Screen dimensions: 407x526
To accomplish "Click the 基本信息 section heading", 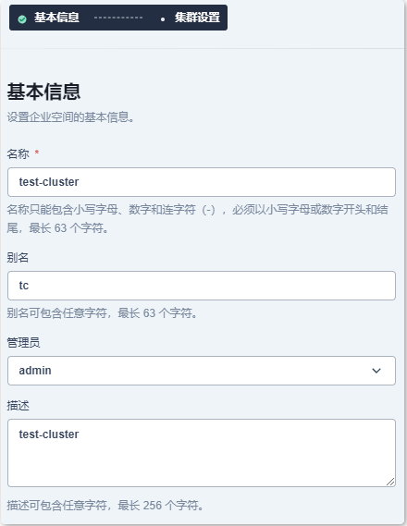I will coord(43,92).
